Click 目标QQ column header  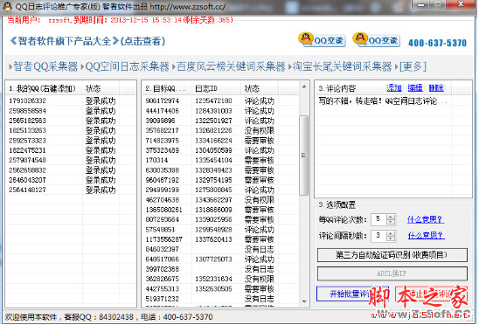[x=167, y=89]
